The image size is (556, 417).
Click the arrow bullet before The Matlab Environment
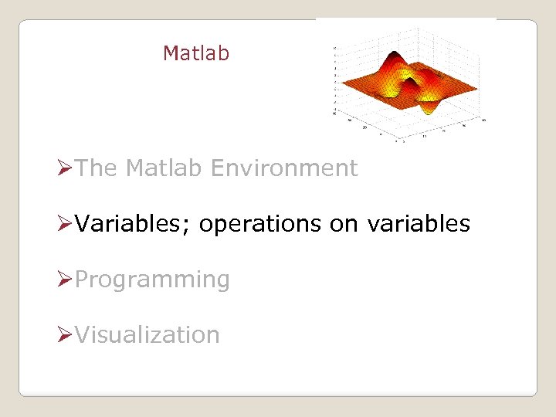[x=65, y=168]
